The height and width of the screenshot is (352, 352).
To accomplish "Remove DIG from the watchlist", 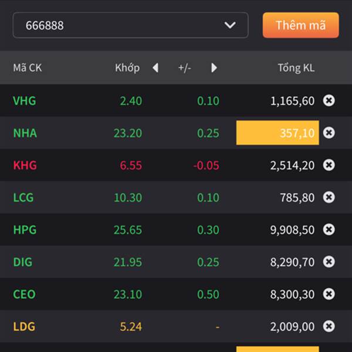I will coord(329,262).
